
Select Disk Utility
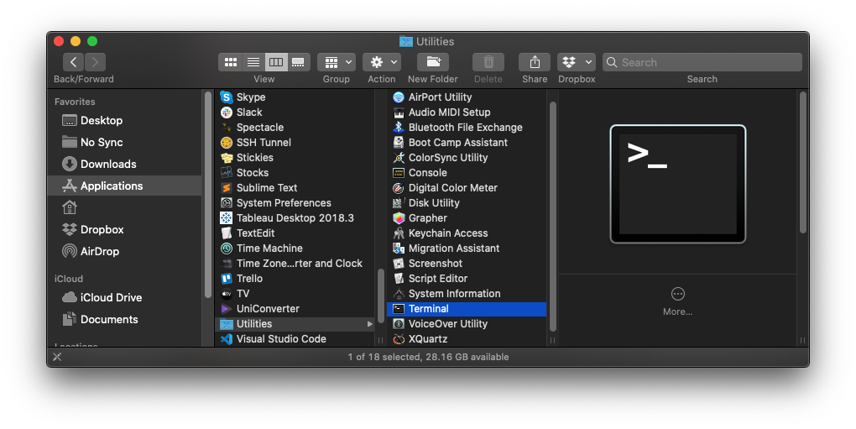467,203
